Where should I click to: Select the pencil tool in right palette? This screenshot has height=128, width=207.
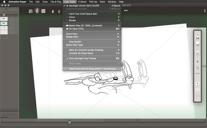click(x=197, y=37)
